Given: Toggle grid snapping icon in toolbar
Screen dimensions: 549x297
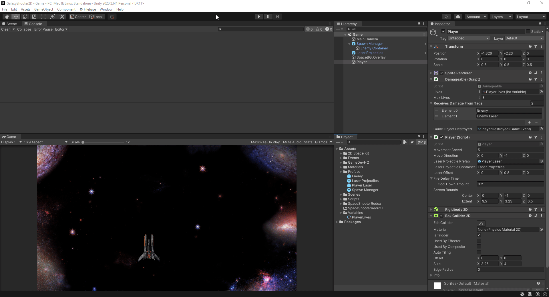Looking at the screenshot, I should pos(112,17).
